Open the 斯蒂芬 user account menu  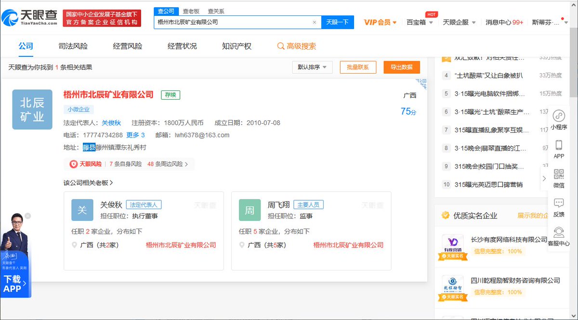pos(549,22)
